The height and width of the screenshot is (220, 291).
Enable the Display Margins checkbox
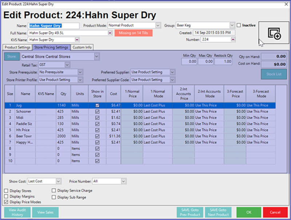click(x=6, y=196)
